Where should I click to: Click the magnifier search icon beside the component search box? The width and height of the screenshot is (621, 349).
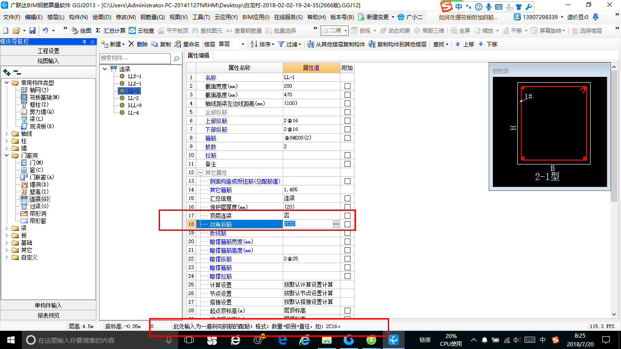click(176, 59)
